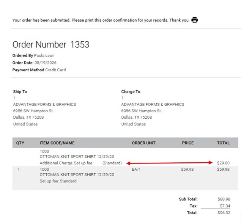Click the ORDER UNIT column header

pos(143,143)
